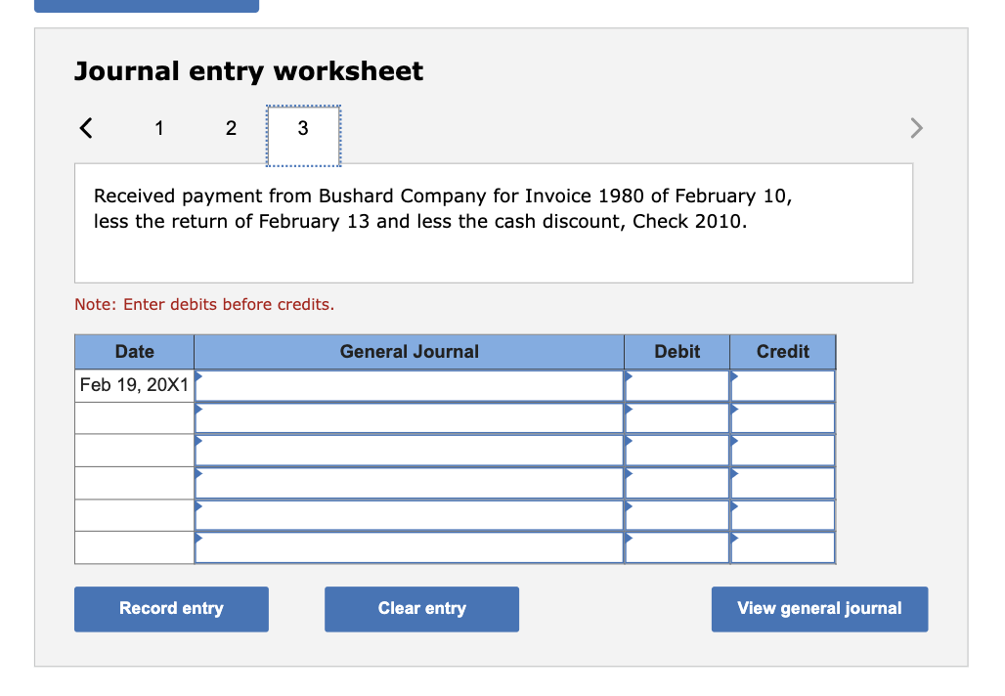Click the Record entry button
Image resolution: width=1005 pixels, height=696 pixels.
(171, 609)
